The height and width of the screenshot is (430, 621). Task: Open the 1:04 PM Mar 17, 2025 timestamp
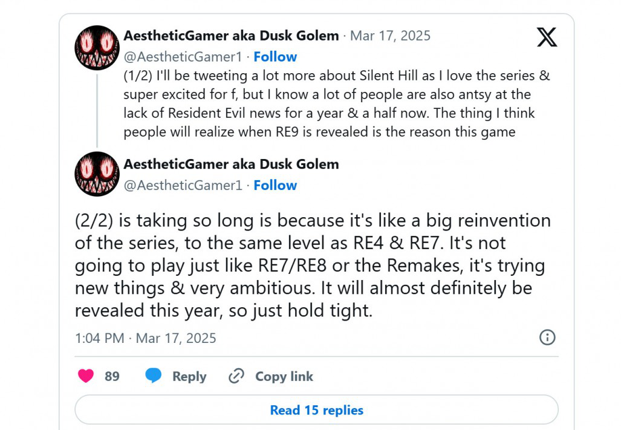point(145,338)
